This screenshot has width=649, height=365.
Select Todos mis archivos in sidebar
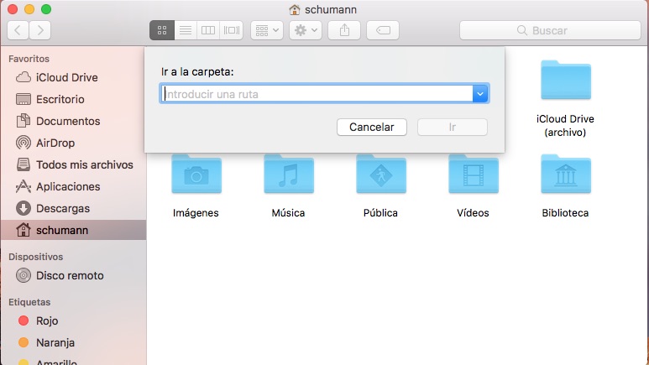pyautogui.click(x=73, y=164)
